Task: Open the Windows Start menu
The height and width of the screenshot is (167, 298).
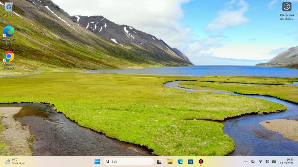Action: pyautogui.click(x=97, y=161)
